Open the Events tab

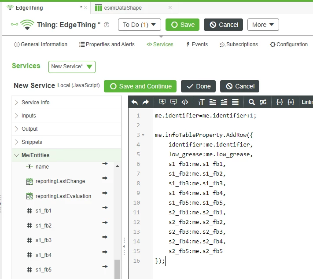(197, 44)
